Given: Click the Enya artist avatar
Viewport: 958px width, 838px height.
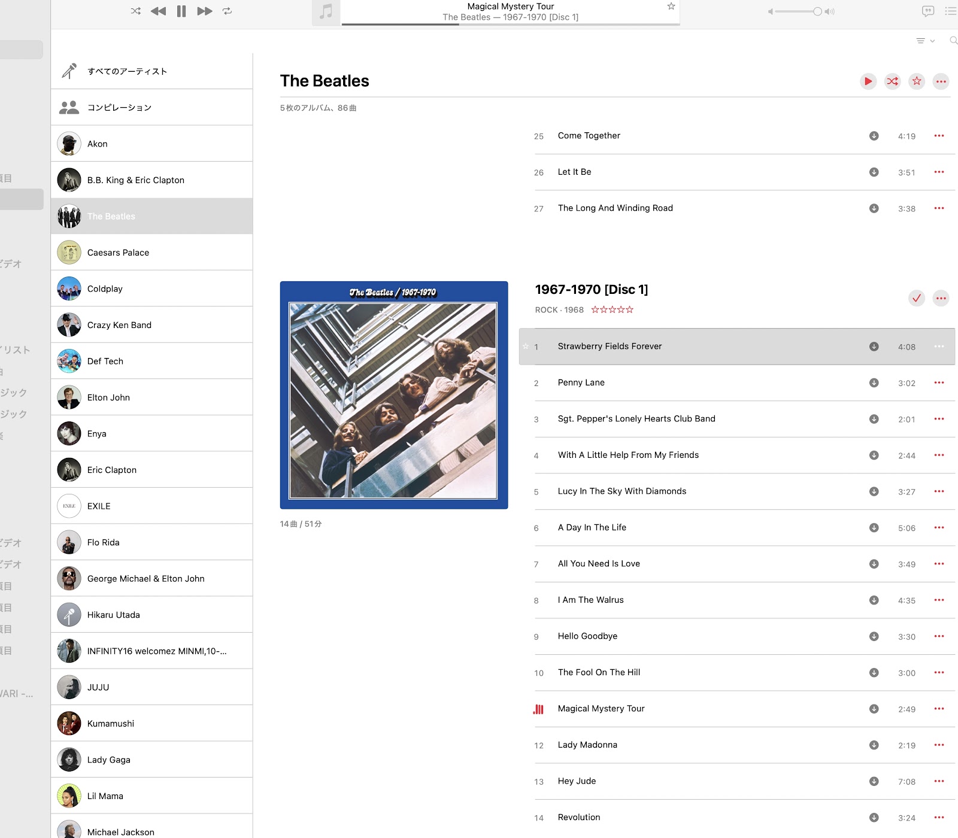Looking at the screenshot, I should point(69,433).
